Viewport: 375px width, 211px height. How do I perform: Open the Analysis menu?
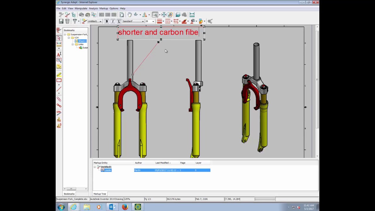click(x=93, y=8)
